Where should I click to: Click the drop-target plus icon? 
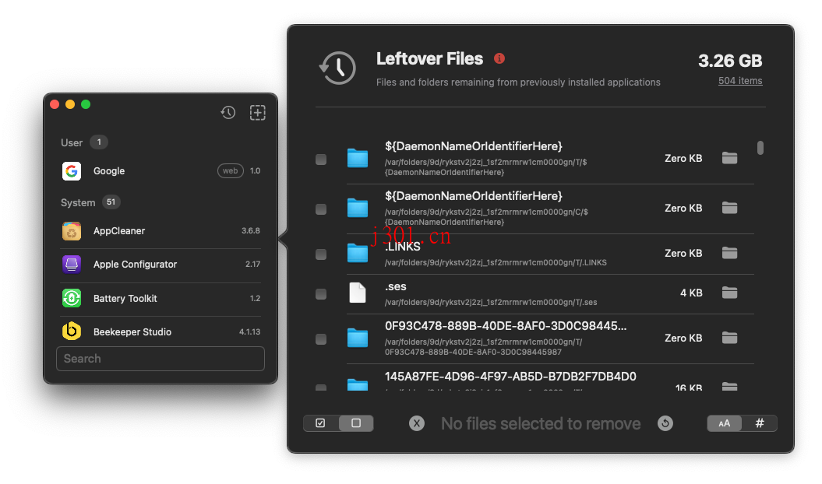tap(257, 112)
